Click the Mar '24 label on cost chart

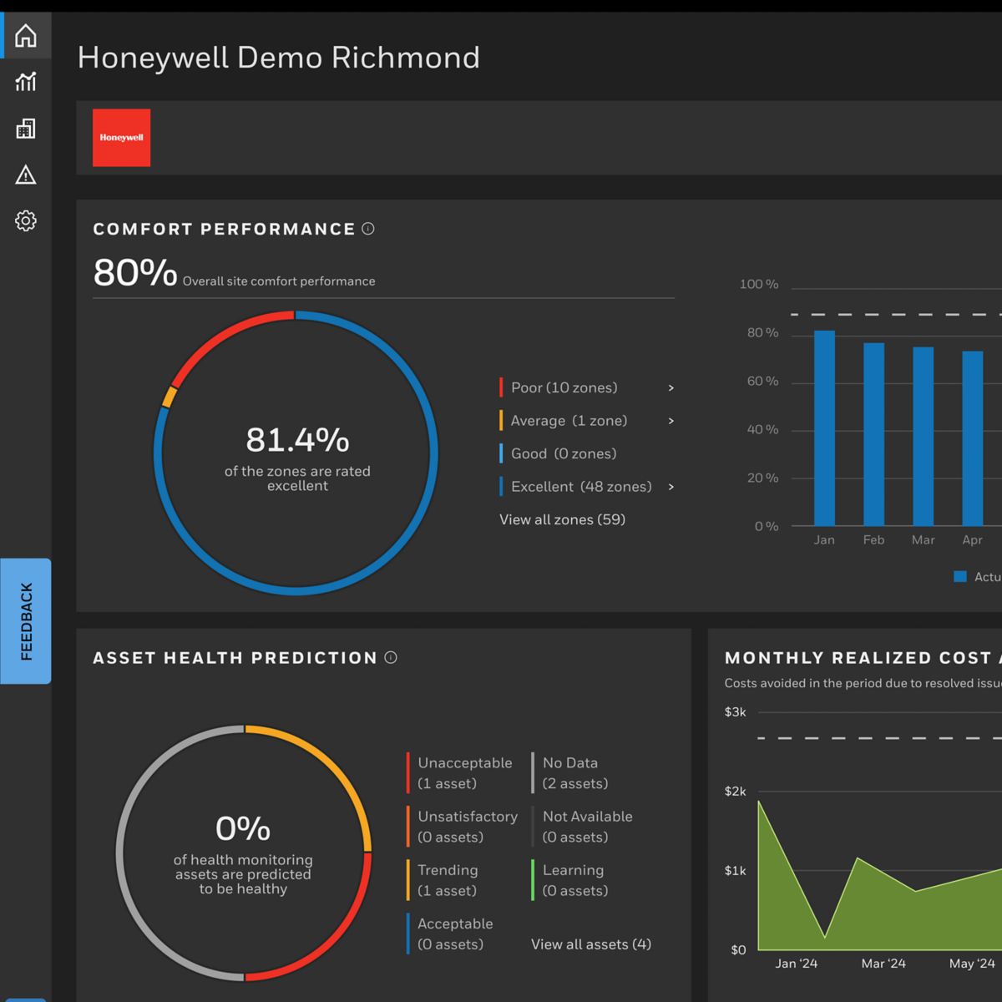(883, 964)
